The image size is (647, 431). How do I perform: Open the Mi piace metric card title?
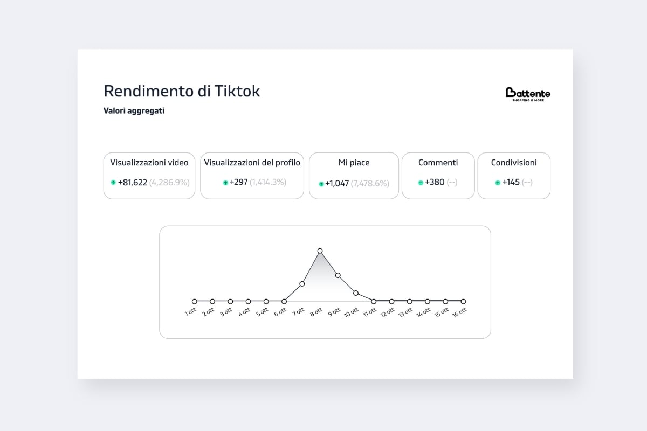354,163
